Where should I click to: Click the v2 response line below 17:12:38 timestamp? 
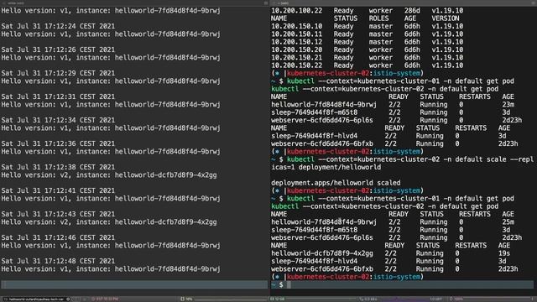tap(109, 175)
